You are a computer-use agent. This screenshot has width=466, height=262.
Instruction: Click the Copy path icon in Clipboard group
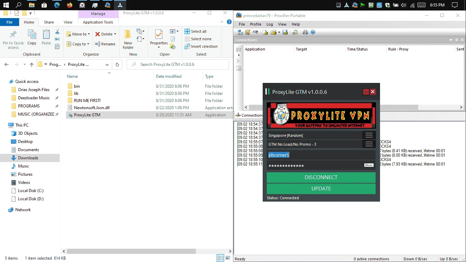coord(57,39)
